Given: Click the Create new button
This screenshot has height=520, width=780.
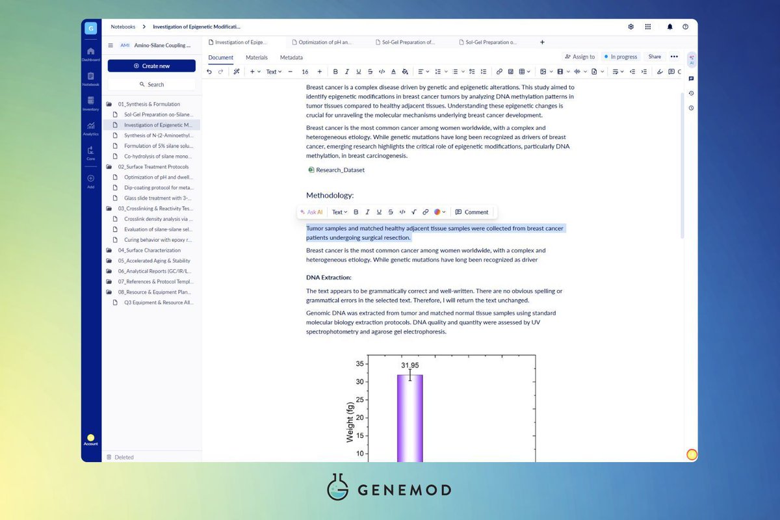Looking at the screenshot, I should point(151,66).
